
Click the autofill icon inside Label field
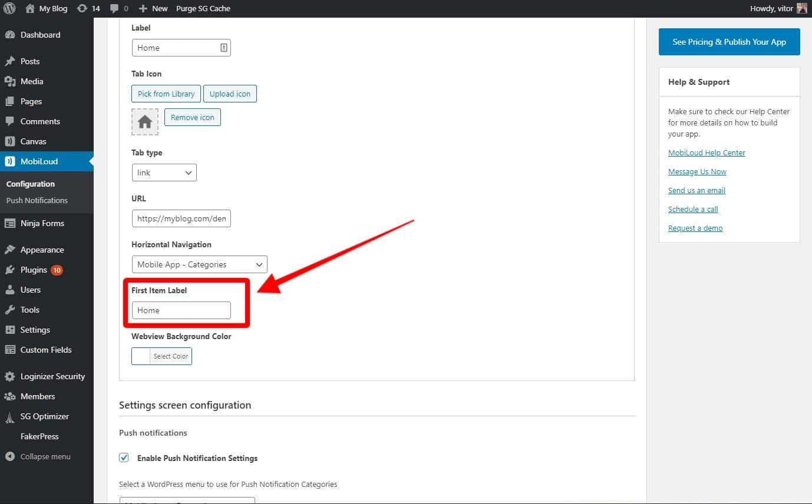coord(224,48)
